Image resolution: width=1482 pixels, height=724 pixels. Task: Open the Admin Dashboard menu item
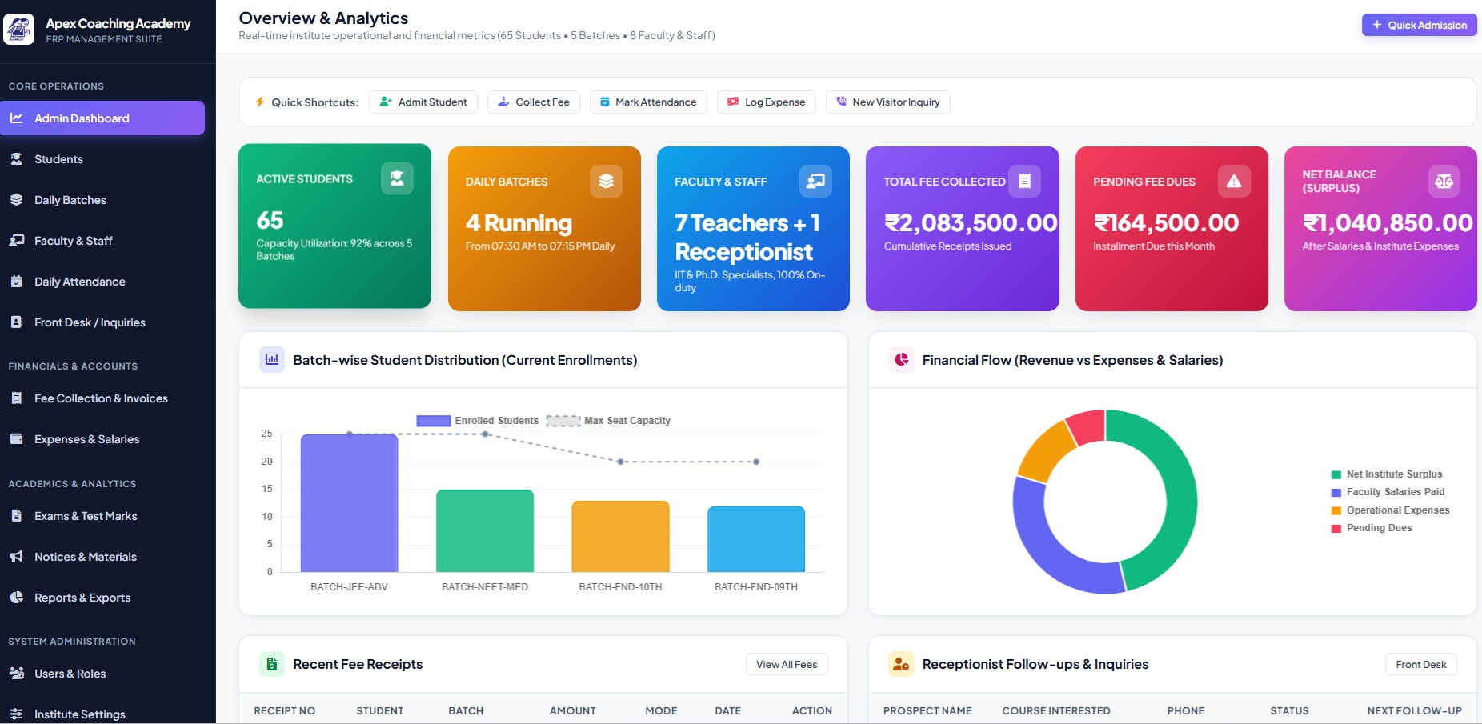tap(102, 118)
